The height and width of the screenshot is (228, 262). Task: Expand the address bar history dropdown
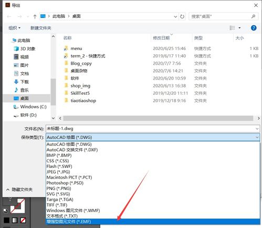coord(175,16)
